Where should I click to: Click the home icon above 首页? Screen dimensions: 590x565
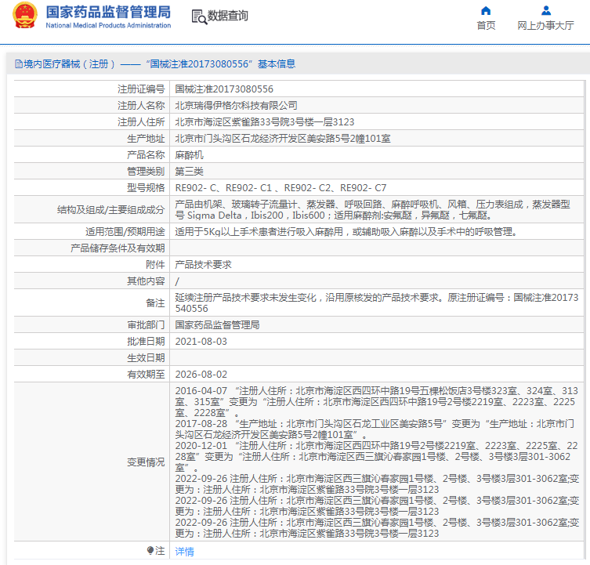[x=486, y=10]
